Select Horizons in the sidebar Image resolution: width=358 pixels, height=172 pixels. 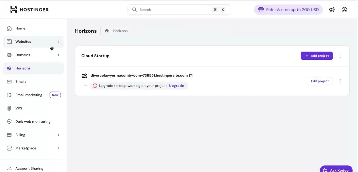coord(33,68)
